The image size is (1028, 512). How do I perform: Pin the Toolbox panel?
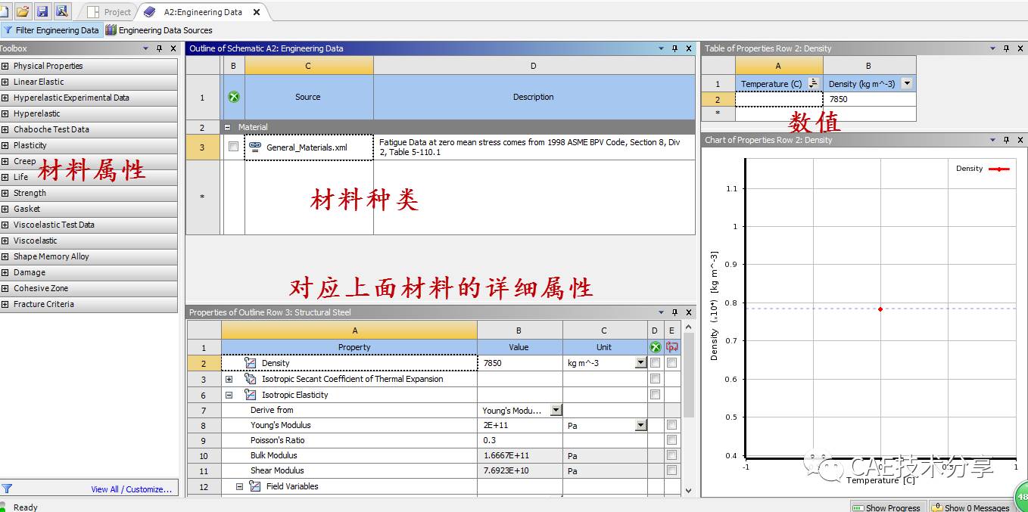click(x=159, y=48)
